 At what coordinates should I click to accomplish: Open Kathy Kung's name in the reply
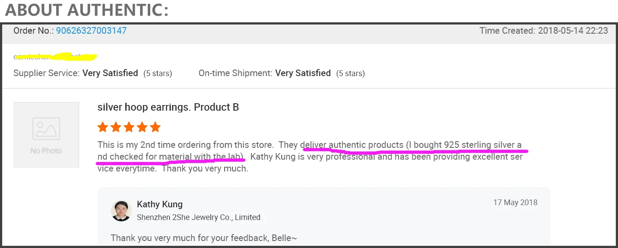tap(159, 204)
